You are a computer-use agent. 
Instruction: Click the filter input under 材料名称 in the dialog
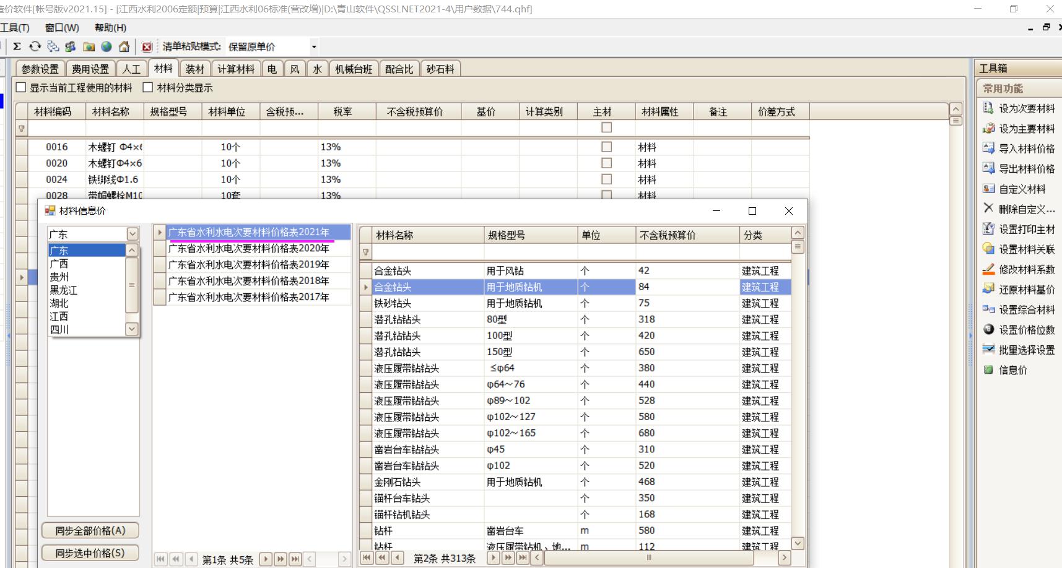coord(428,252)
